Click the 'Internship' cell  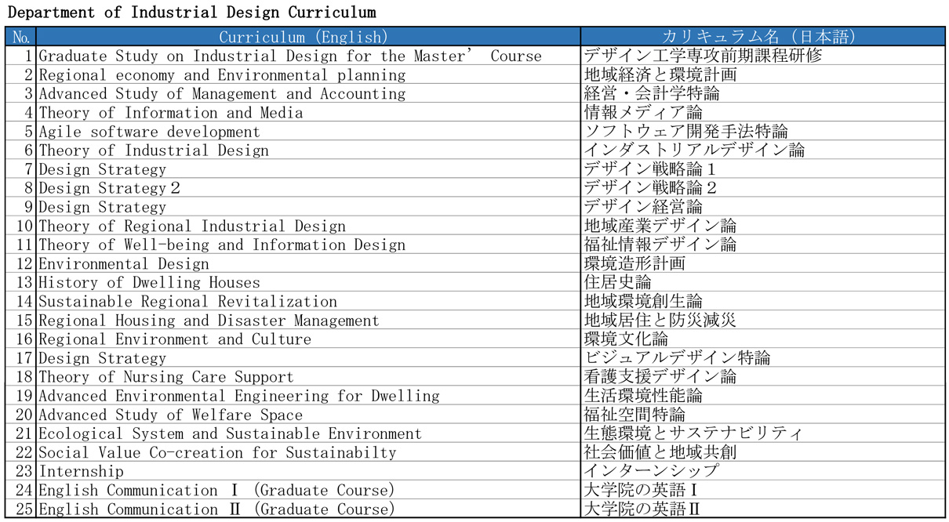tap(308, 471)
